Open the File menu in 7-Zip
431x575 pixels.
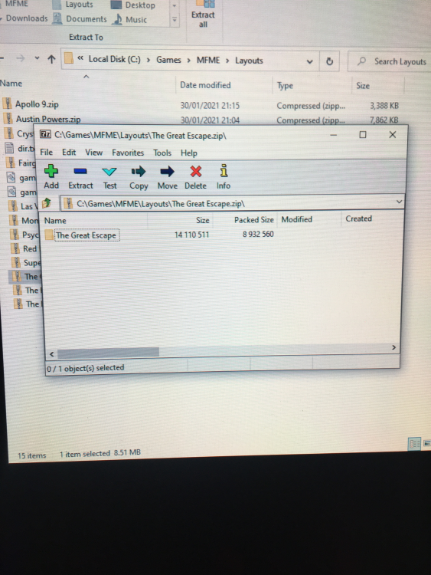pyautogui.click(x=46, y=153)
